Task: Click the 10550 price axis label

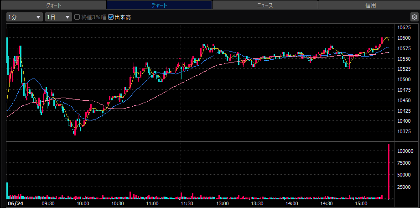Action: 404,59
